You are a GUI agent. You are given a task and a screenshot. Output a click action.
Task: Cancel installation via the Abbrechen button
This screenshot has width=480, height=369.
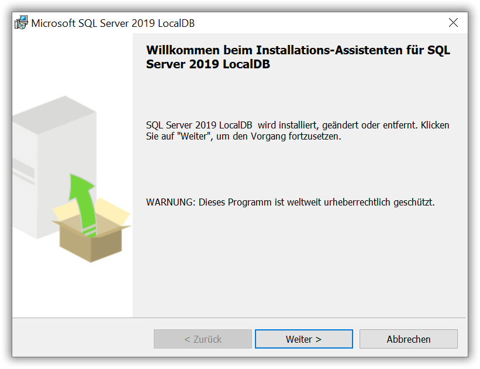408,339
